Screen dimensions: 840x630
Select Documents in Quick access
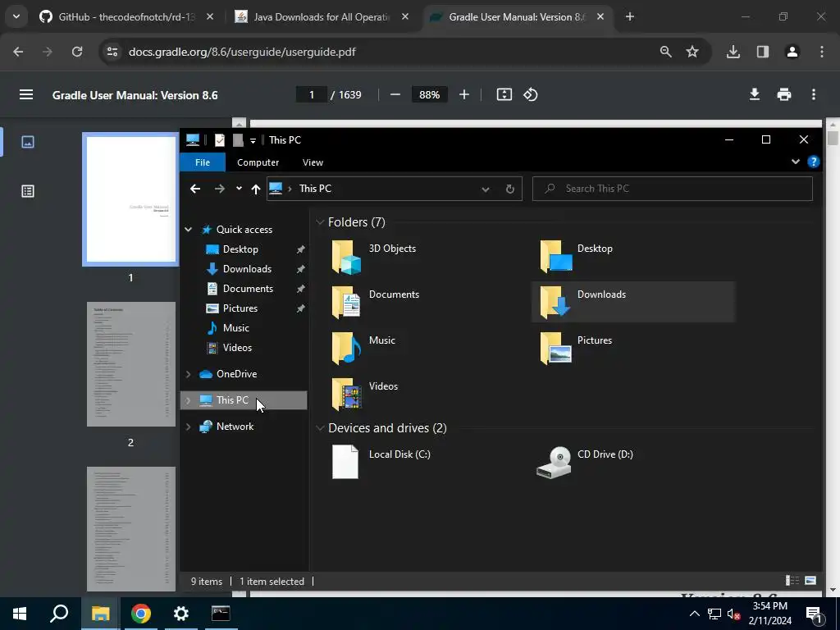coord(248,289)
